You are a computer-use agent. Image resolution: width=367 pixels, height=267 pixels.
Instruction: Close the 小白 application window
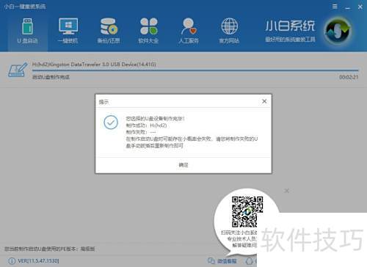coord(360,7)
